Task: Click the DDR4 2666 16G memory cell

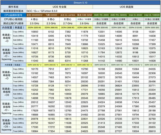Action: tap(84, 28)
